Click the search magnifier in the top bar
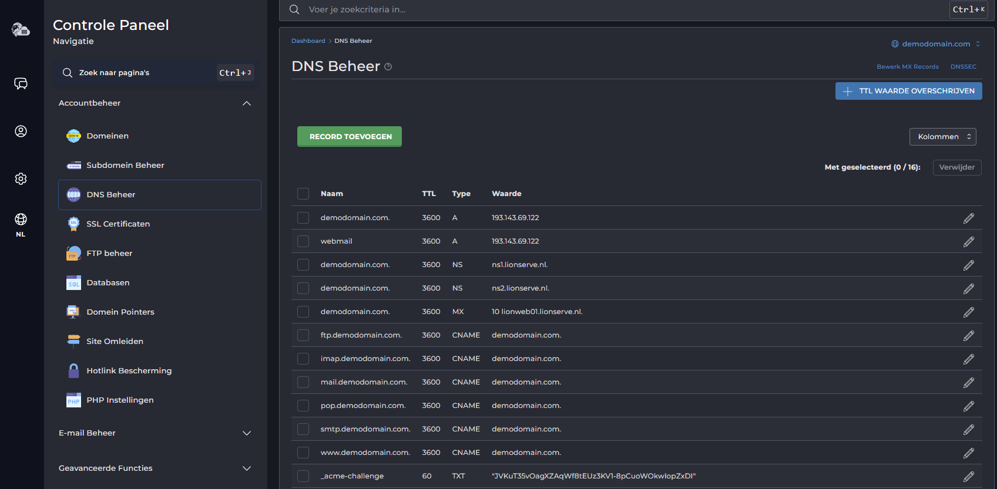 (x=294, y=9)
